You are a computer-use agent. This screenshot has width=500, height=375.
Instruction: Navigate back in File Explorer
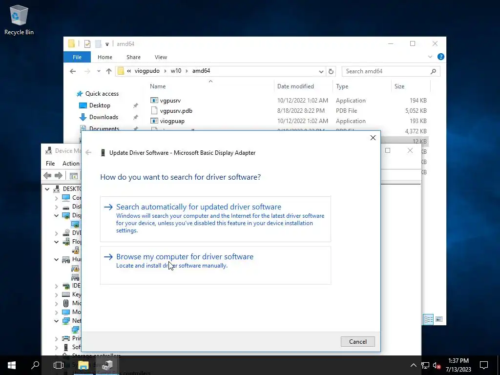[x=73, y=71]
